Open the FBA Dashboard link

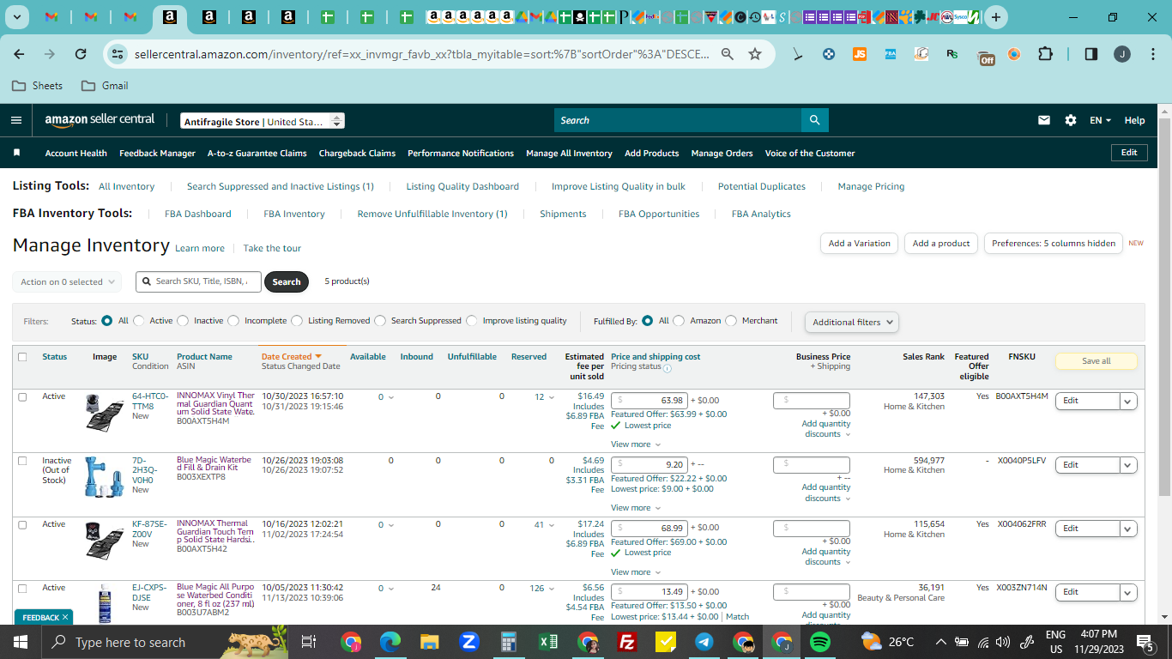(198, 214)
